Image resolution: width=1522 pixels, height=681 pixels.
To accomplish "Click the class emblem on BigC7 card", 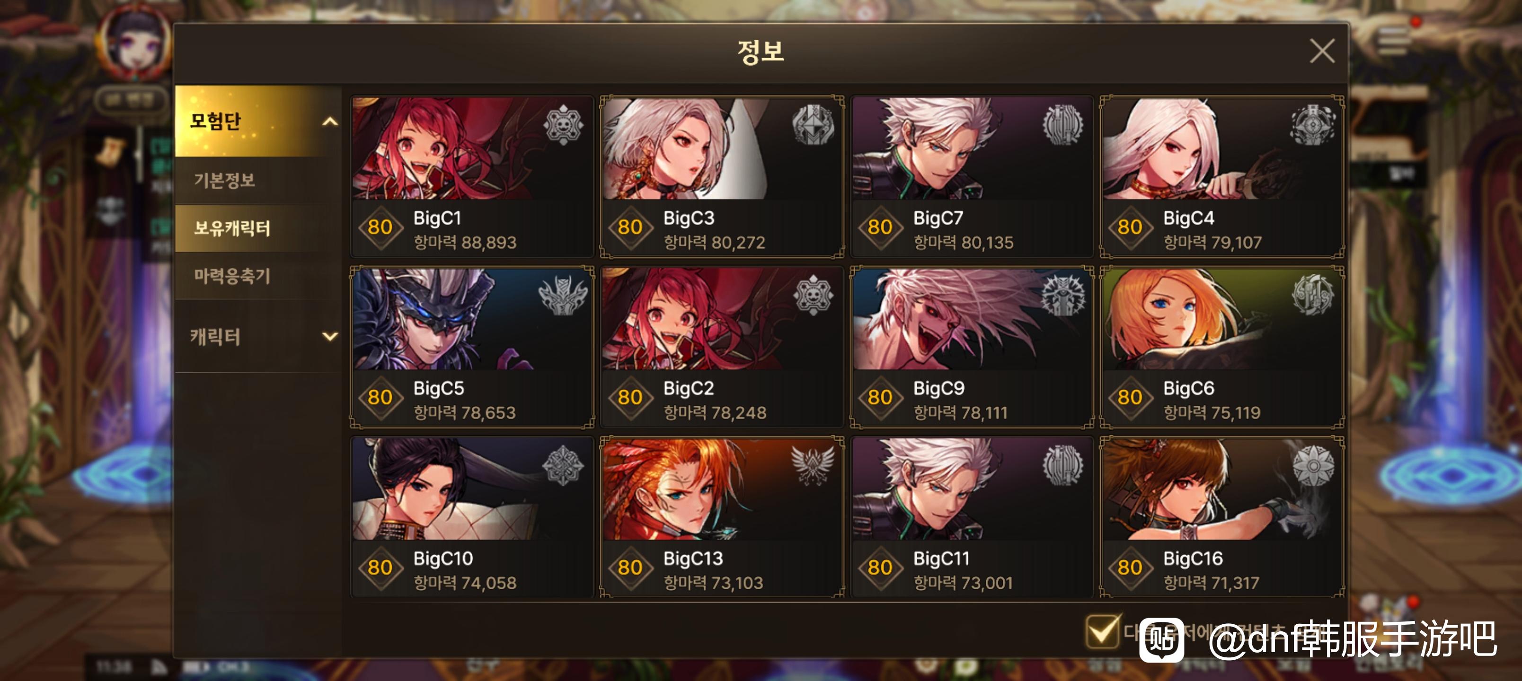I will pos(1063,125).
